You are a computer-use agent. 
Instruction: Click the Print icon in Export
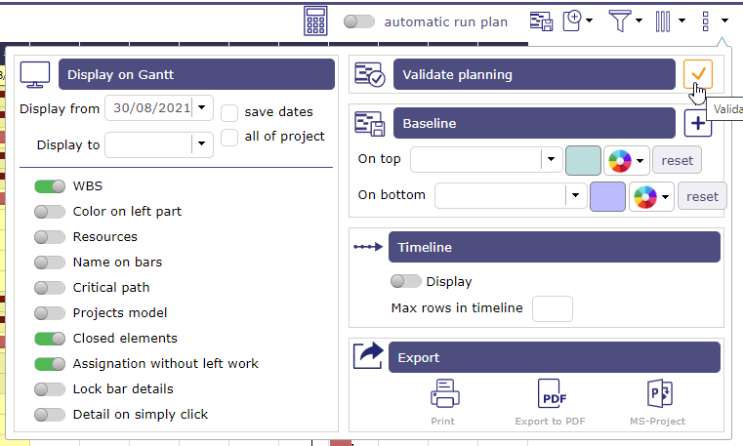pos(444,394)
